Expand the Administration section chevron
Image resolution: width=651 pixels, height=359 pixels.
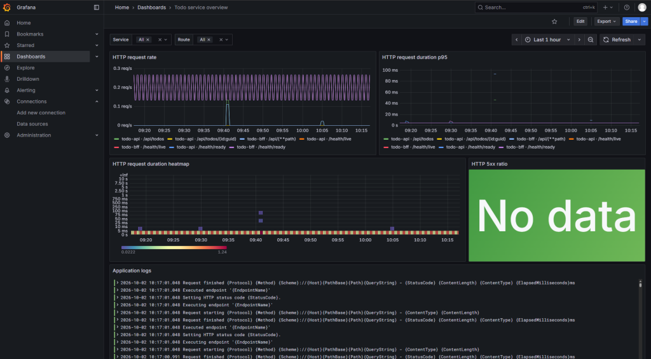tap(97, 135)
